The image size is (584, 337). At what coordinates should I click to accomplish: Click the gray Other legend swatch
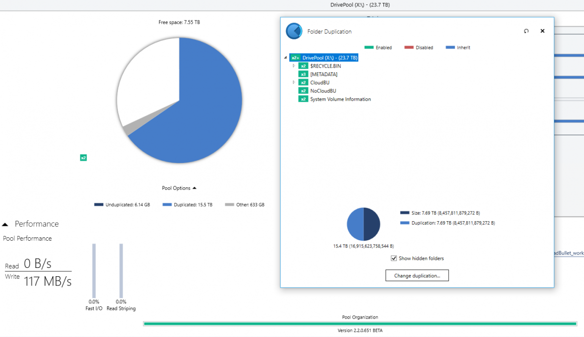(x=229, y=205)
